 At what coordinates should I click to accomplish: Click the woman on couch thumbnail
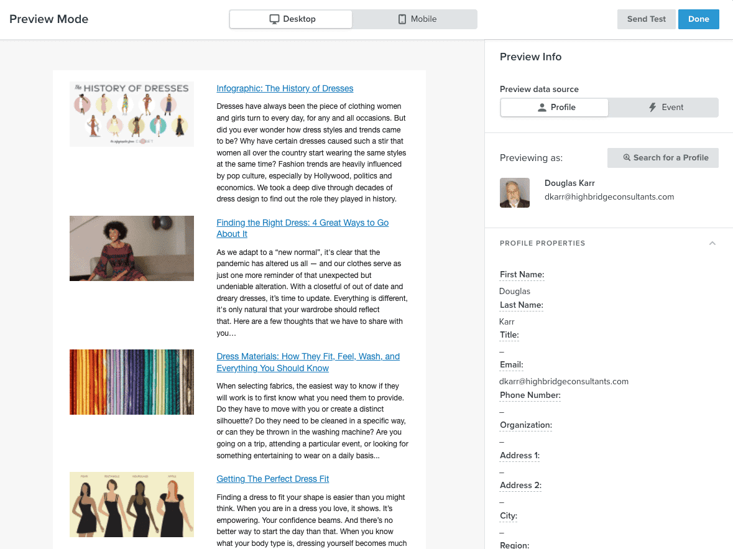[x=132, y=249]
